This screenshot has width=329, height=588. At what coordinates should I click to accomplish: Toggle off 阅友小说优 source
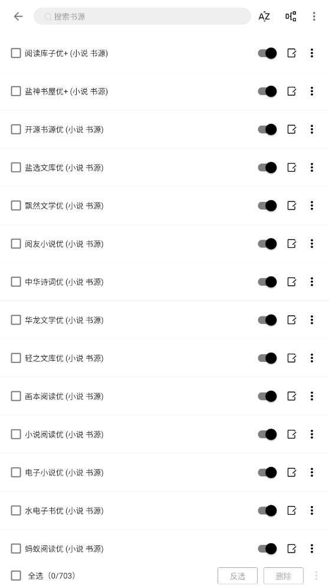[x=267, y=244]
